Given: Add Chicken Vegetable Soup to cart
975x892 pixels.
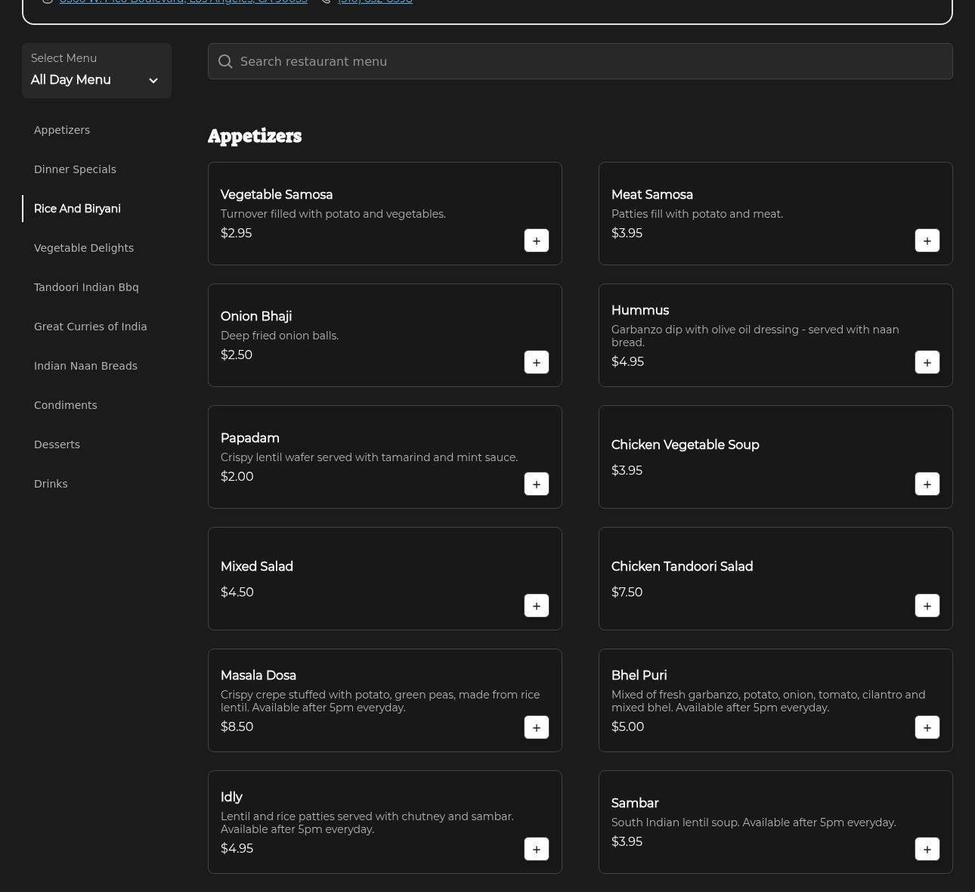Looking at the screenshot, I should click(927, 484).
